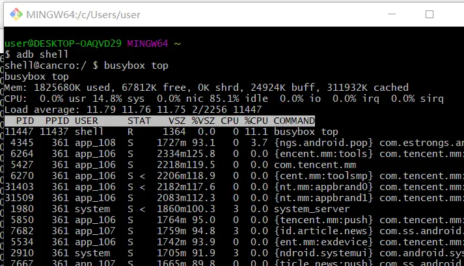464x266 pixels.
Task: Click the %CPU column header
Action: click(x=256, y=121)
